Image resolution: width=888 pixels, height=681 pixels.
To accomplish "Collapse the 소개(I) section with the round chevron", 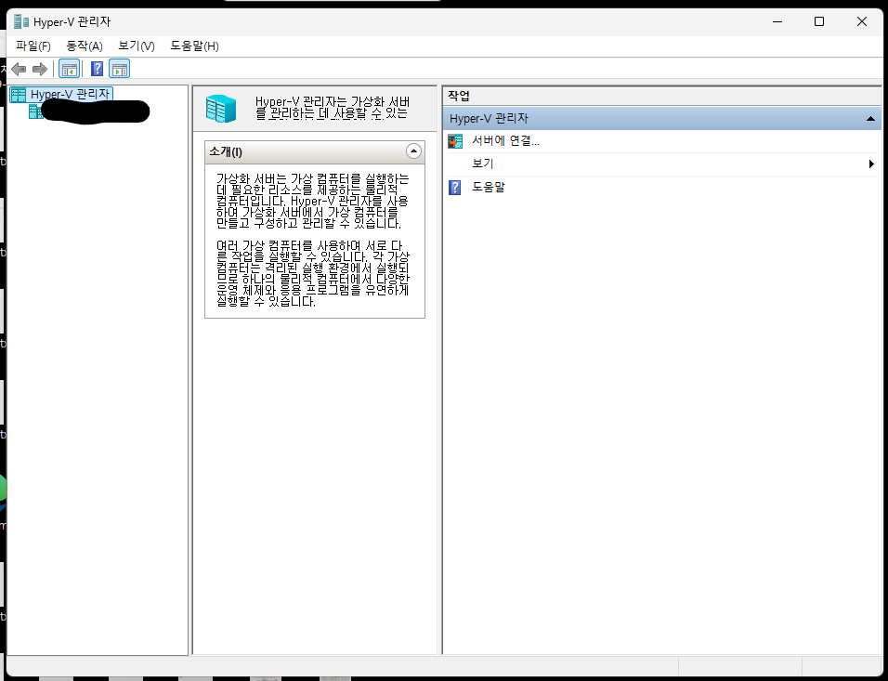I will (413, 151).
